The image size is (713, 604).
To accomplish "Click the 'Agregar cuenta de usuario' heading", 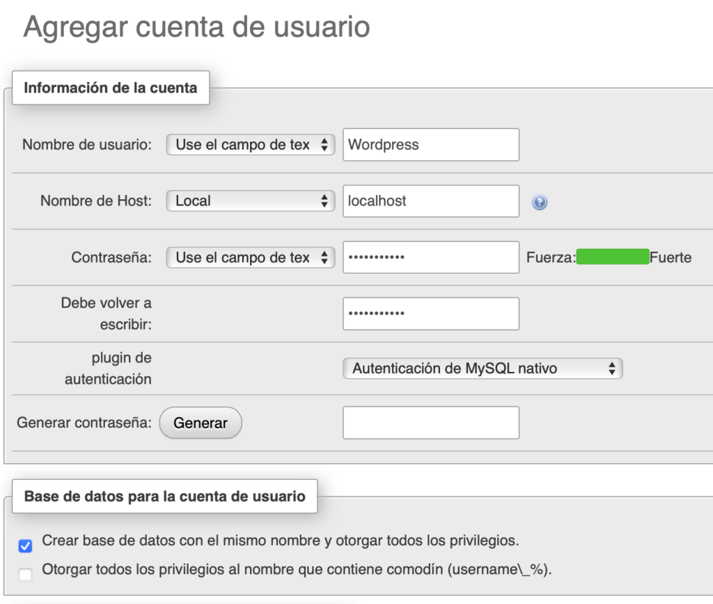I will coord(196,26).
